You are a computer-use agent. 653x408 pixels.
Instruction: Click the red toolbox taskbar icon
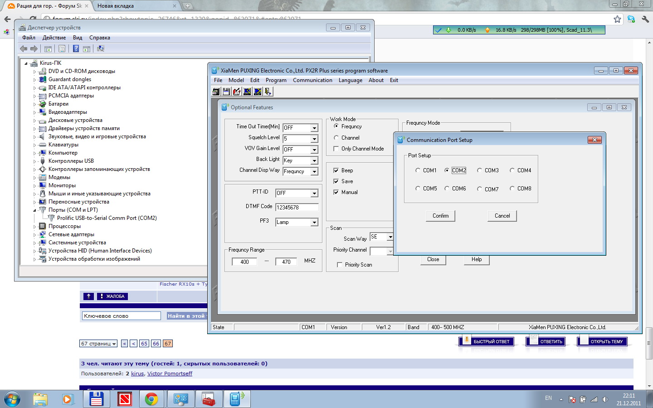(x=209, y=399)
